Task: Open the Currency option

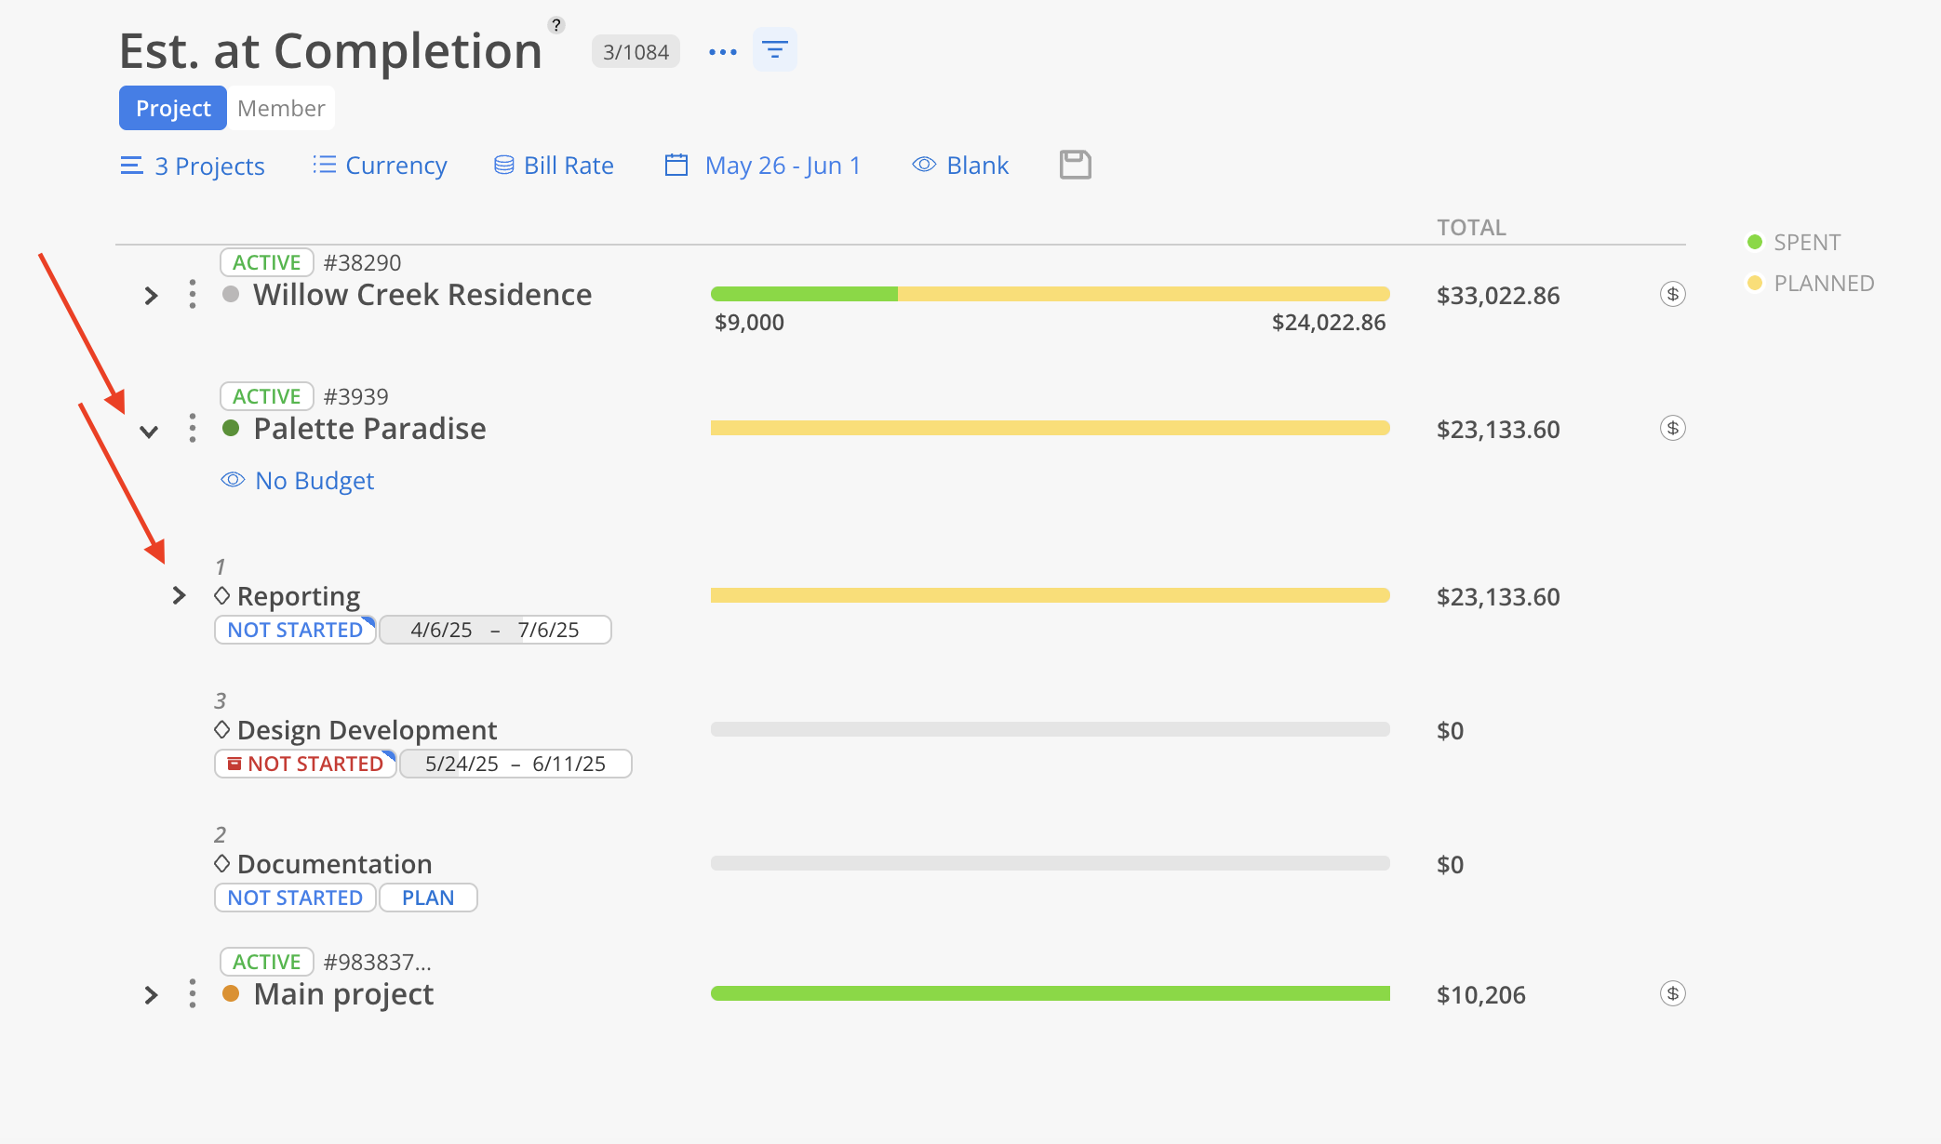Action: point(380,165)
